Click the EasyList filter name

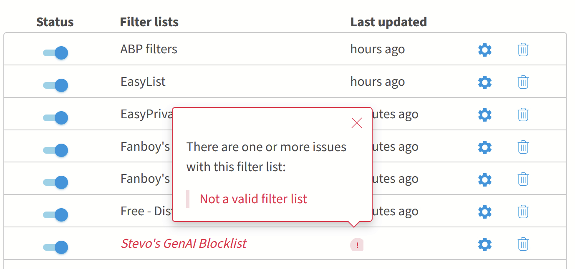point(143,82)
